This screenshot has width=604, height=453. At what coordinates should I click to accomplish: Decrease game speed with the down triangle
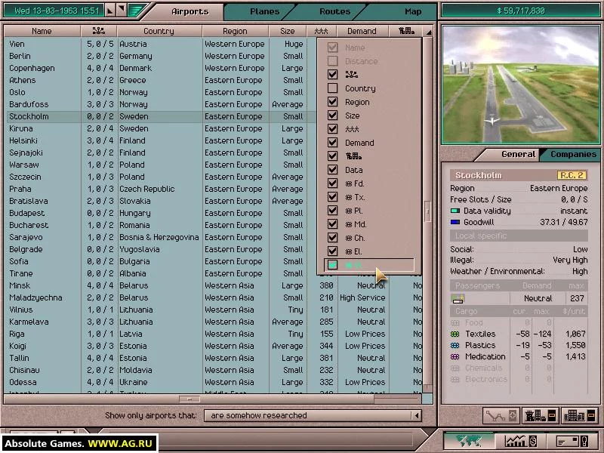(122, 11)
